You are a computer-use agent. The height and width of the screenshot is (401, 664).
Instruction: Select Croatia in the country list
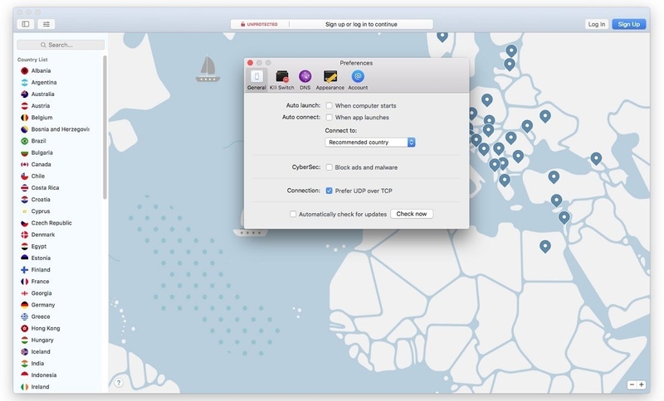click(x=41, y=200)
